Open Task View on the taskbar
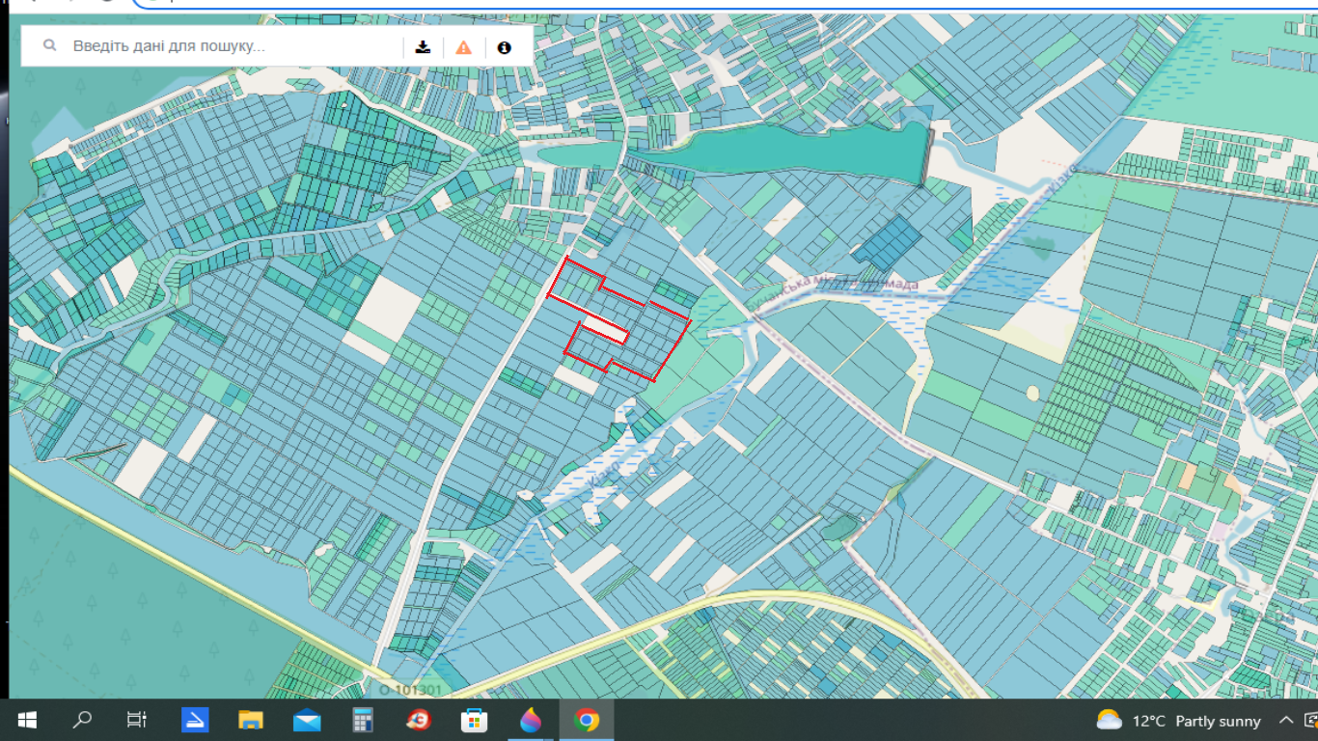 point(137,720)
